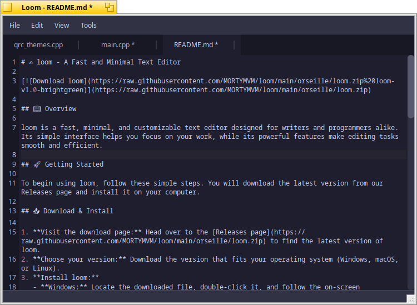Open the Edit menu

tap(37, 25)
